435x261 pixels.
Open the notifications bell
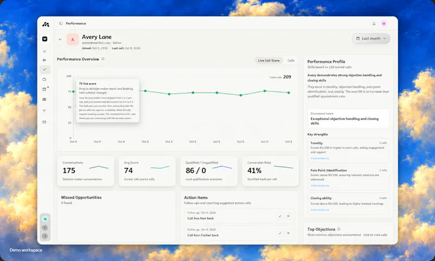(374, 24)
